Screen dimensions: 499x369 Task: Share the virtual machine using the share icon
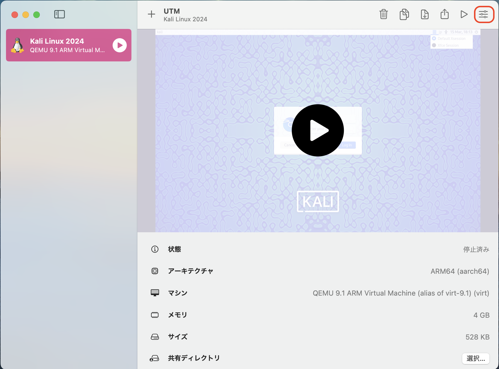[x=444, y=14]
